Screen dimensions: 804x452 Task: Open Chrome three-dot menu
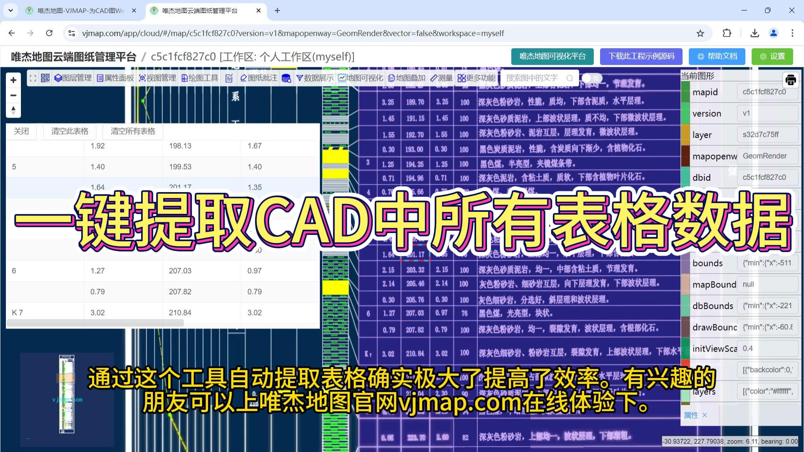tap(792, 33)
